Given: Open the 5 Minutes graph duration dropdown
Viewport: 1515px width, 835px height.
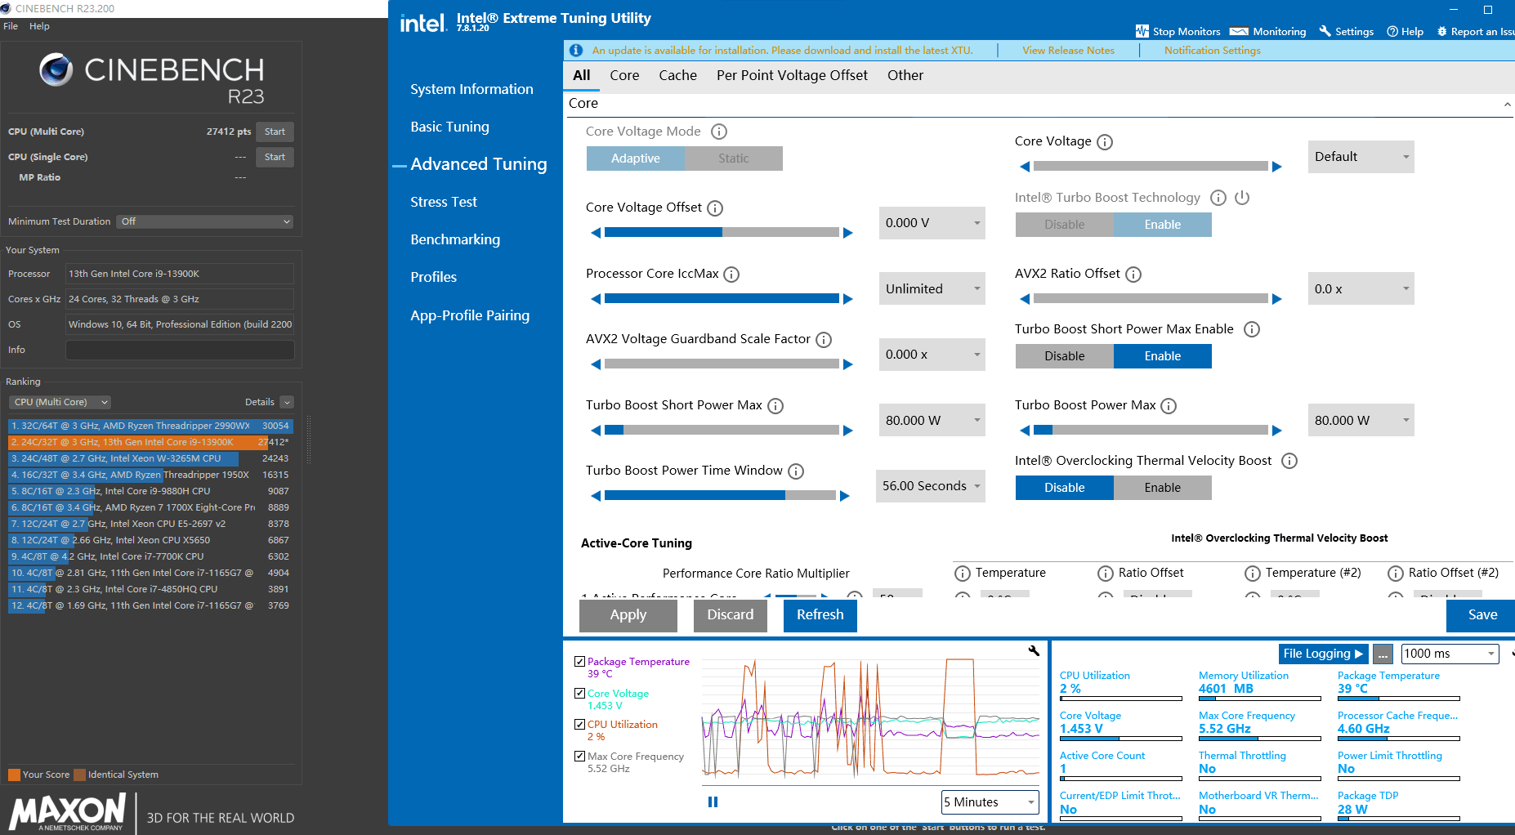Looking at the screenshot, I should 990,802.
